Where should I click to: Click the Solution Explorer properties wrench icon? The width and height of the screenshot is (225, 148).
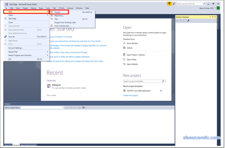[188, 21]
